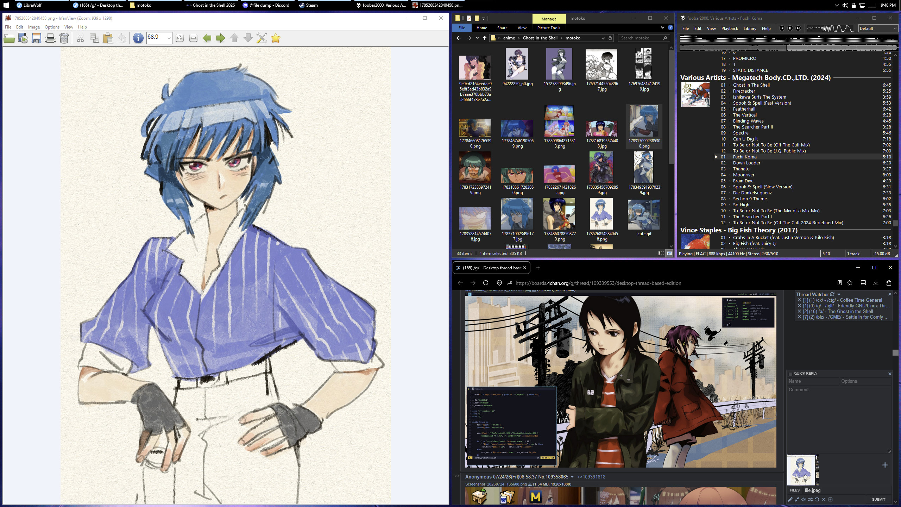Screen dimensions: 901x507
Task: Tick the checkbox next to QUICK REPLY
Action: click(790, 374)
